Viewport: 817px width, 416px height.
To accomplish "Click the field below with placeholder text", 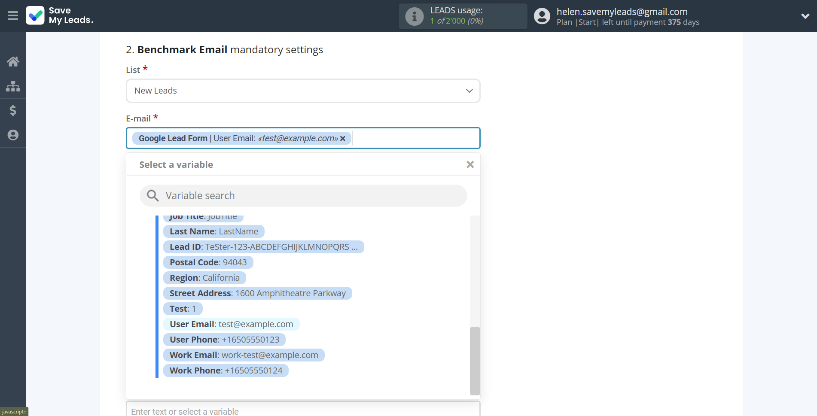I will 303,409.
